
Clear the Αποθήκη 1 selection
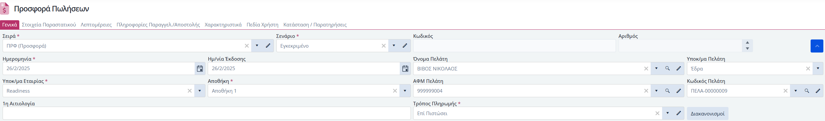395,91
